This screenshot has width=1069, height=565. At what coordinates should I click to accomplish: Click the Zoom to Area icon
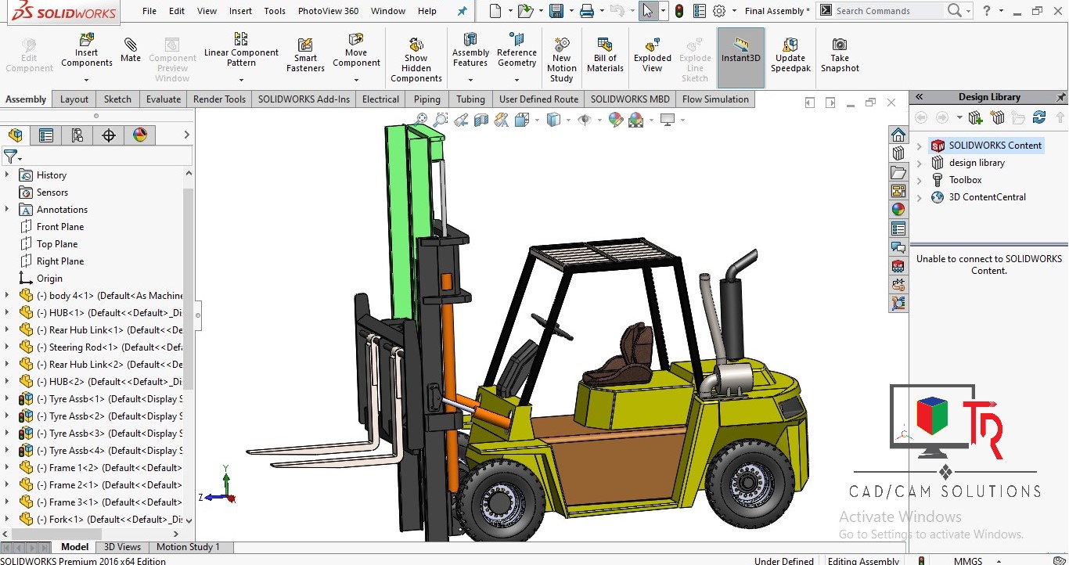441,120
